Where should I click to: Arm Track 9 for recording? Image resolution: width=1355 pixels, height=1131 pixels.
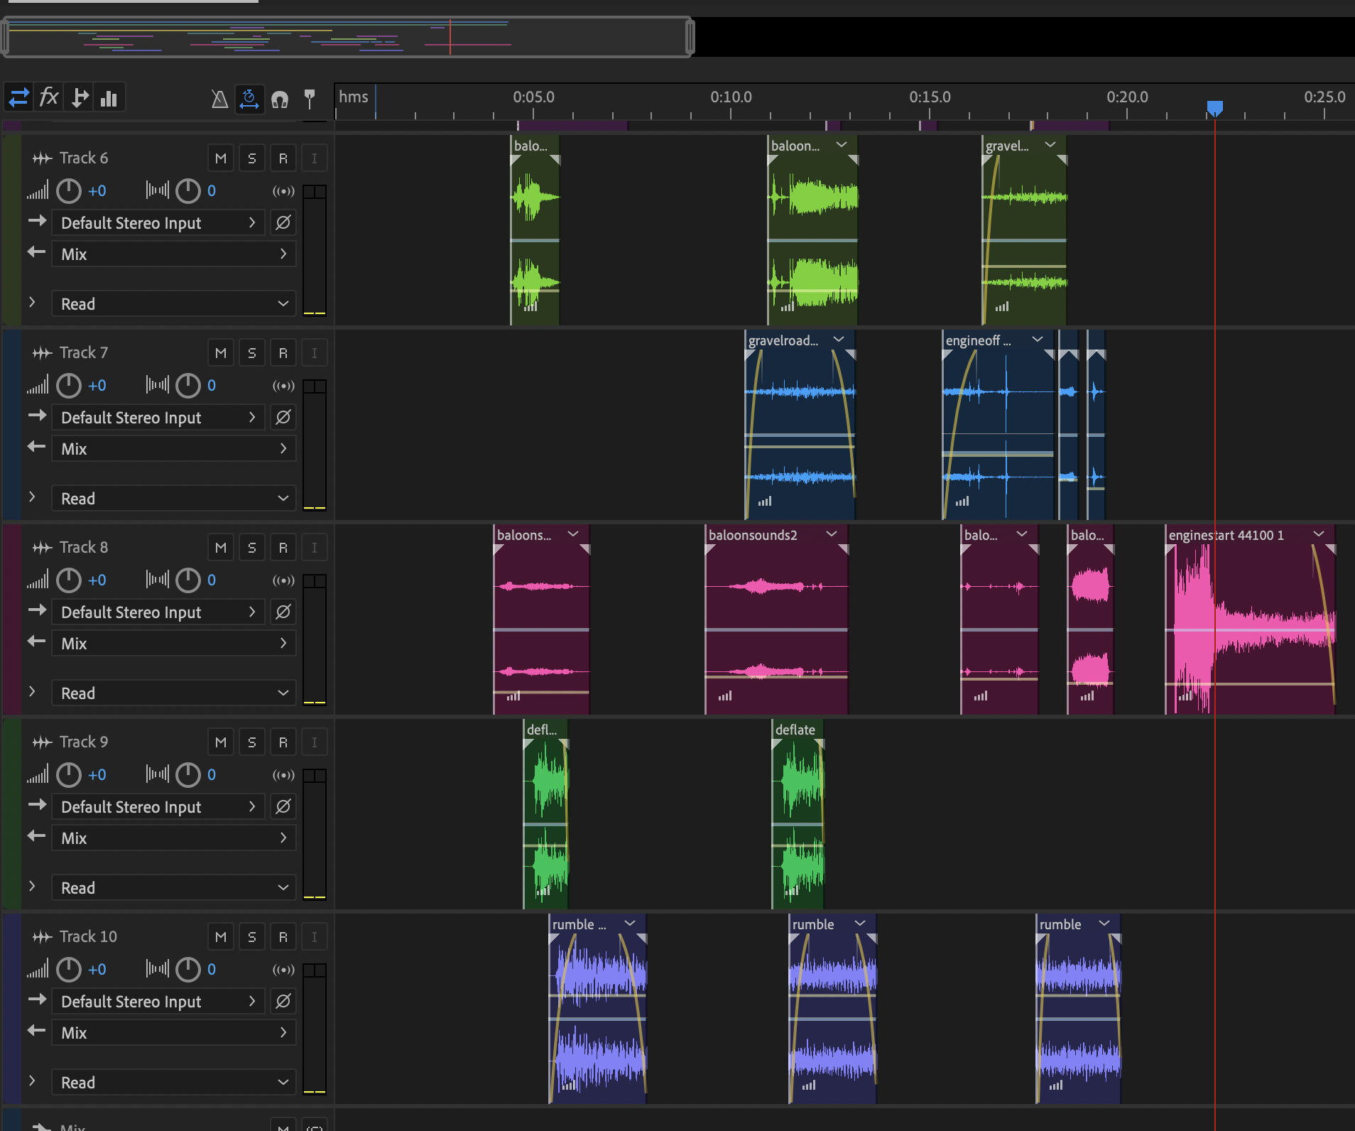(x=283, y=742)
